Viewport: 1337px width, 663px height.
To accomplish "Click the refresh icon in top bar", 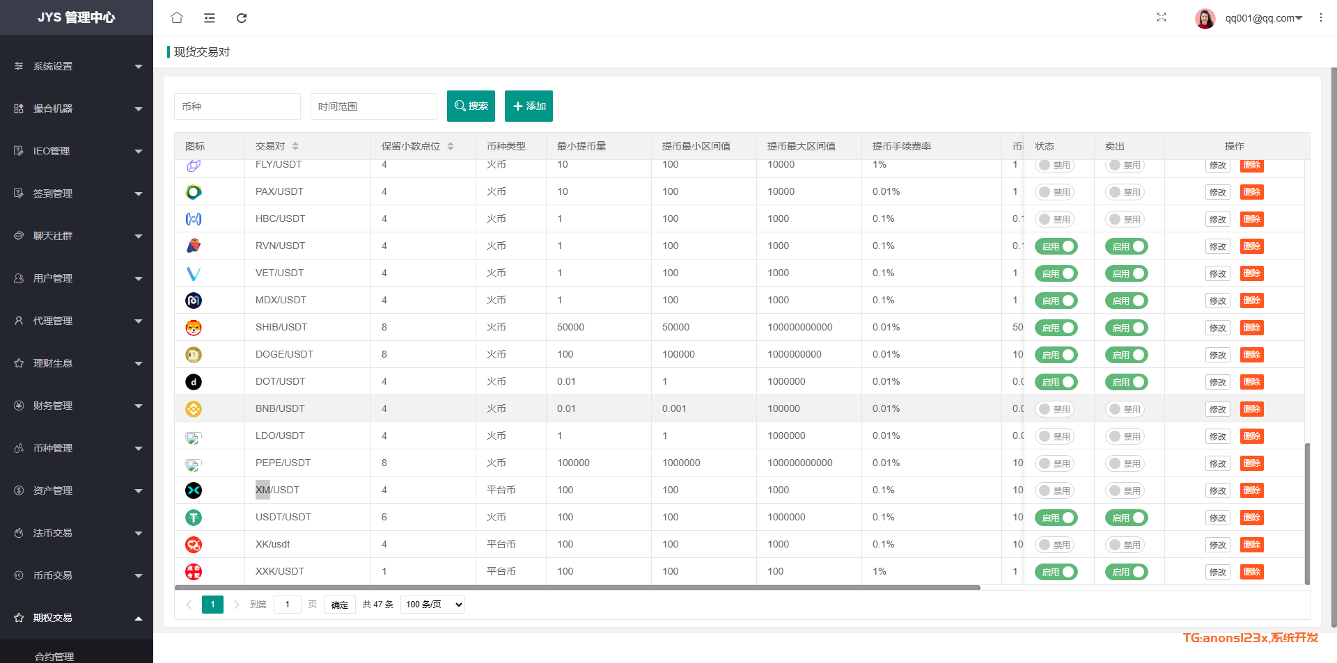I will 242,18.
